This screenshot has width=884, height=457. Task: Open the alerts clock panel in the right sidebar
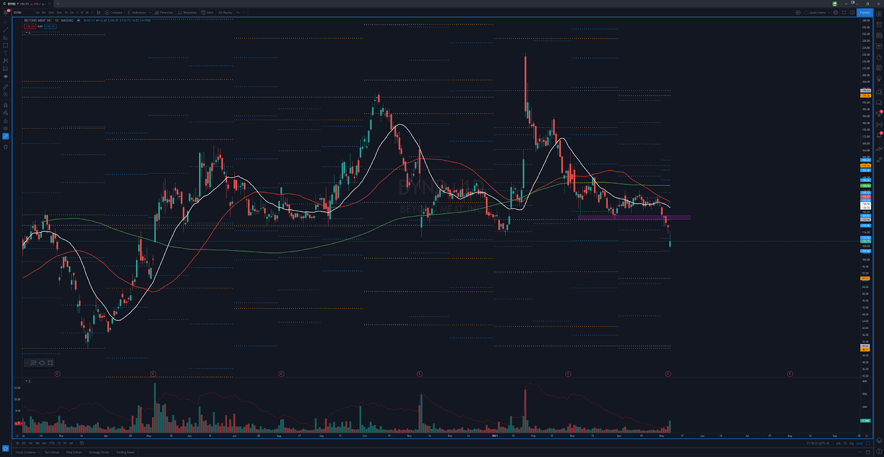pyautogui.click(x=879, y=24)
